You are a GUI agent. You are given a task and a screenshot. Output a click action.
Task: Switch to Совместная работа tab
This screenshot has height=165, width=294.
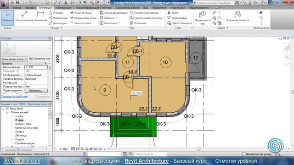[128, 8]
